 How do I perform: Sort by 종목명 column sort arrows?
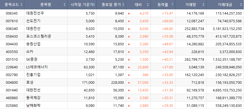click(x=64, y=5)
